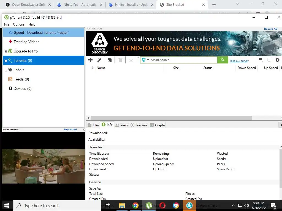Open the Windows Start menu
The width and height of the screenshot is (282, 211).
click(x=7, y=206)
